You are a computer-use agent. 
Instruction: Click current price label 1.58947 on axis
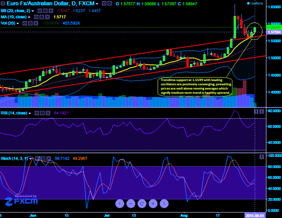[274, 28]
